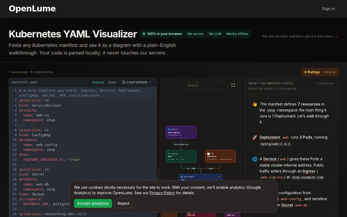Select the web-hpa HPA node
347x217 pixels.
(x=220, y=156)
